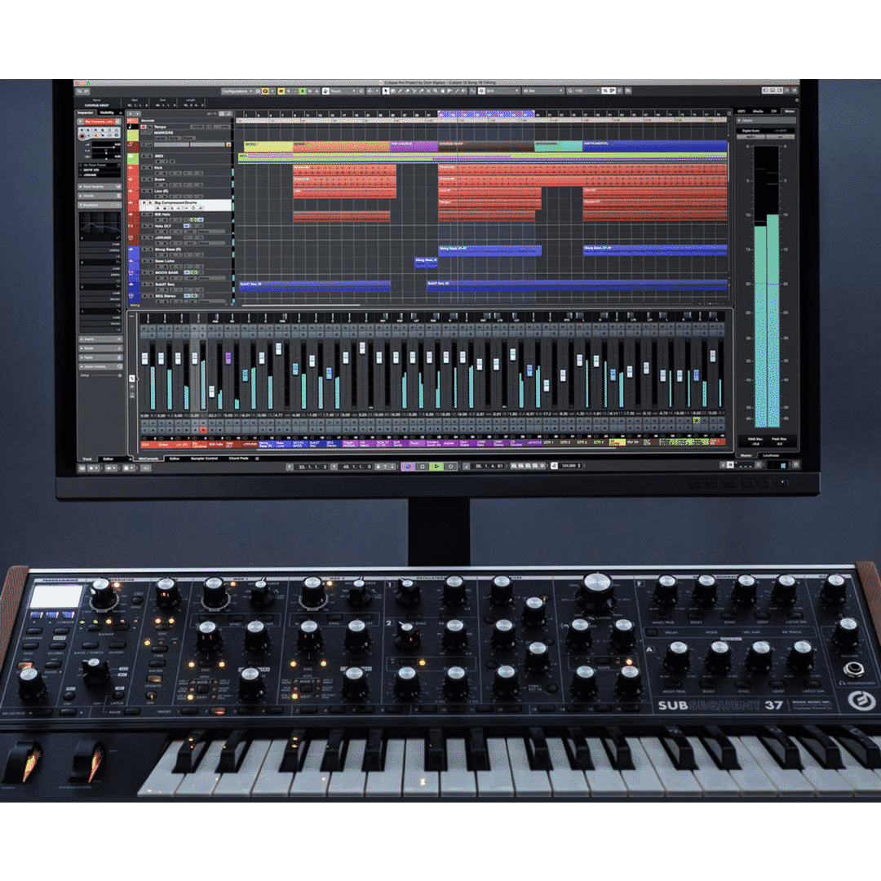Open the Chord Pads tab in lower zone
The image size is (881, 881).
pyautogui.click(x=239, y=458)
